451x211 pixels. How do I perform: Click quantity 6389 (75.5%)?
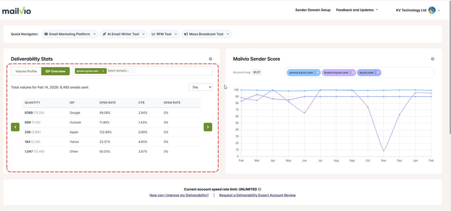point(35,113)
